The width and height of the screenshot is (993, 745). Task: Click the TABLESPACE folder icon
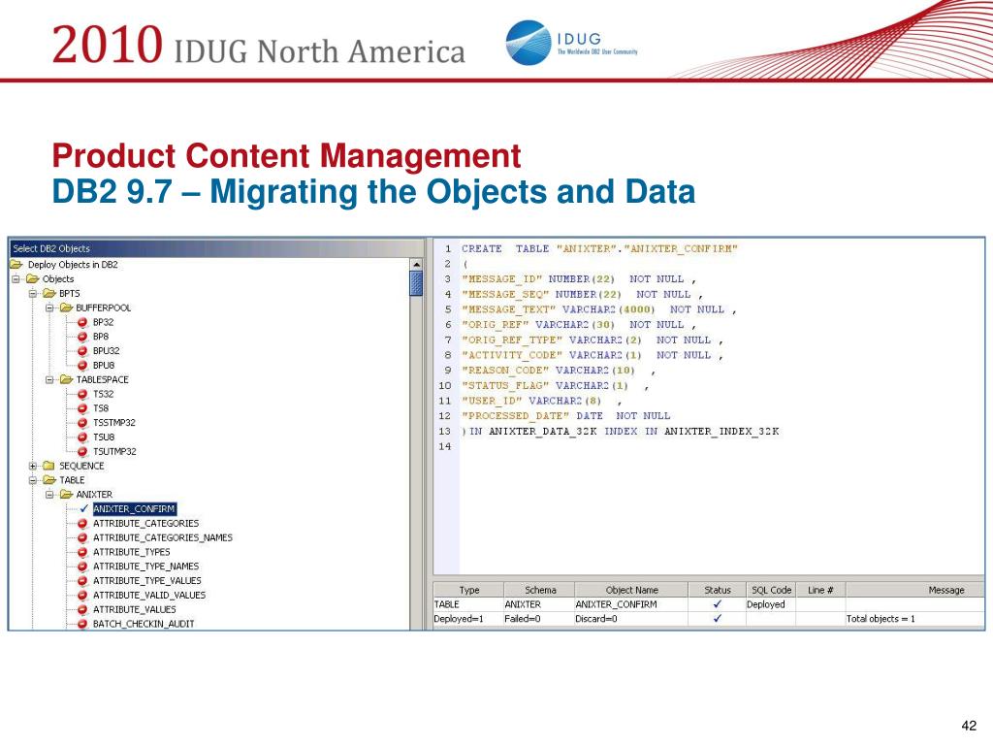coord(67,380)
